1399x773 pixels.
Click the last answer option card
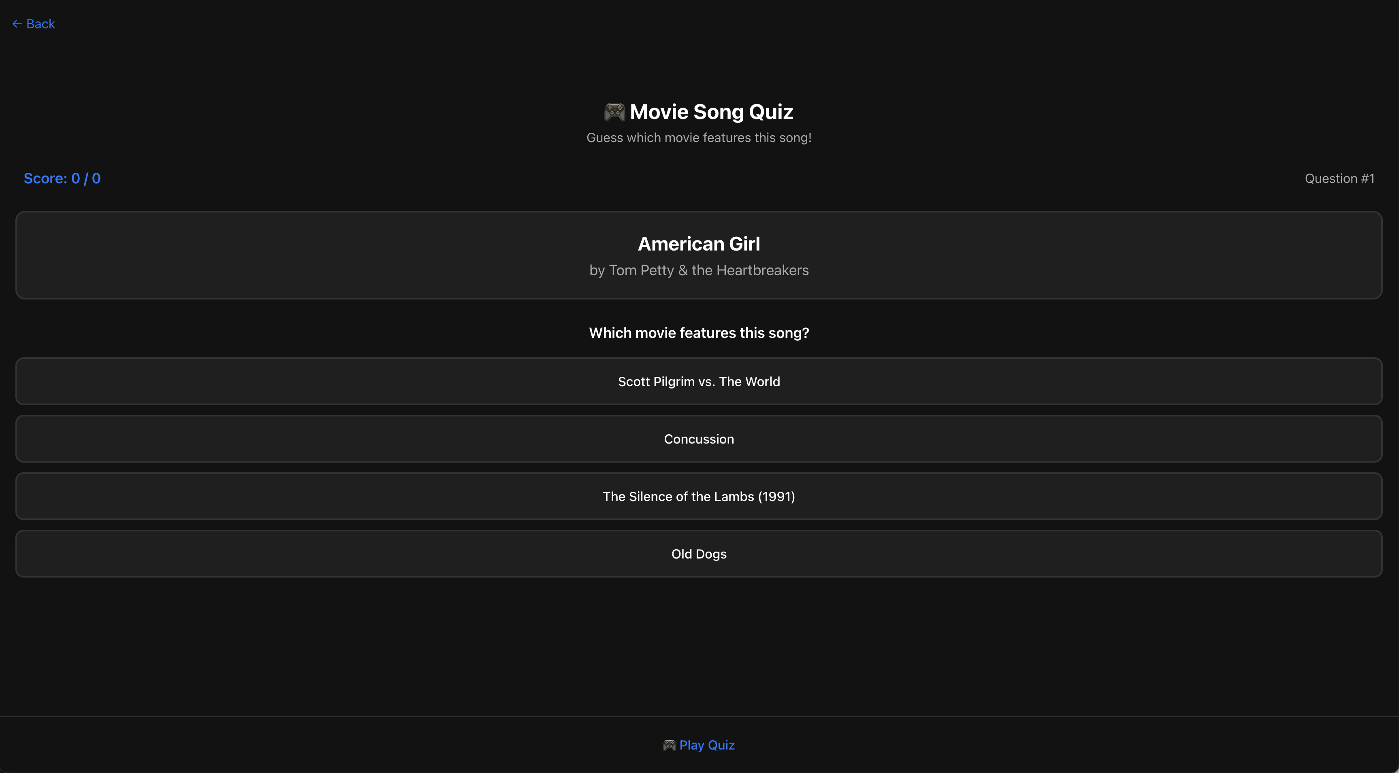(x=699, y=554)
